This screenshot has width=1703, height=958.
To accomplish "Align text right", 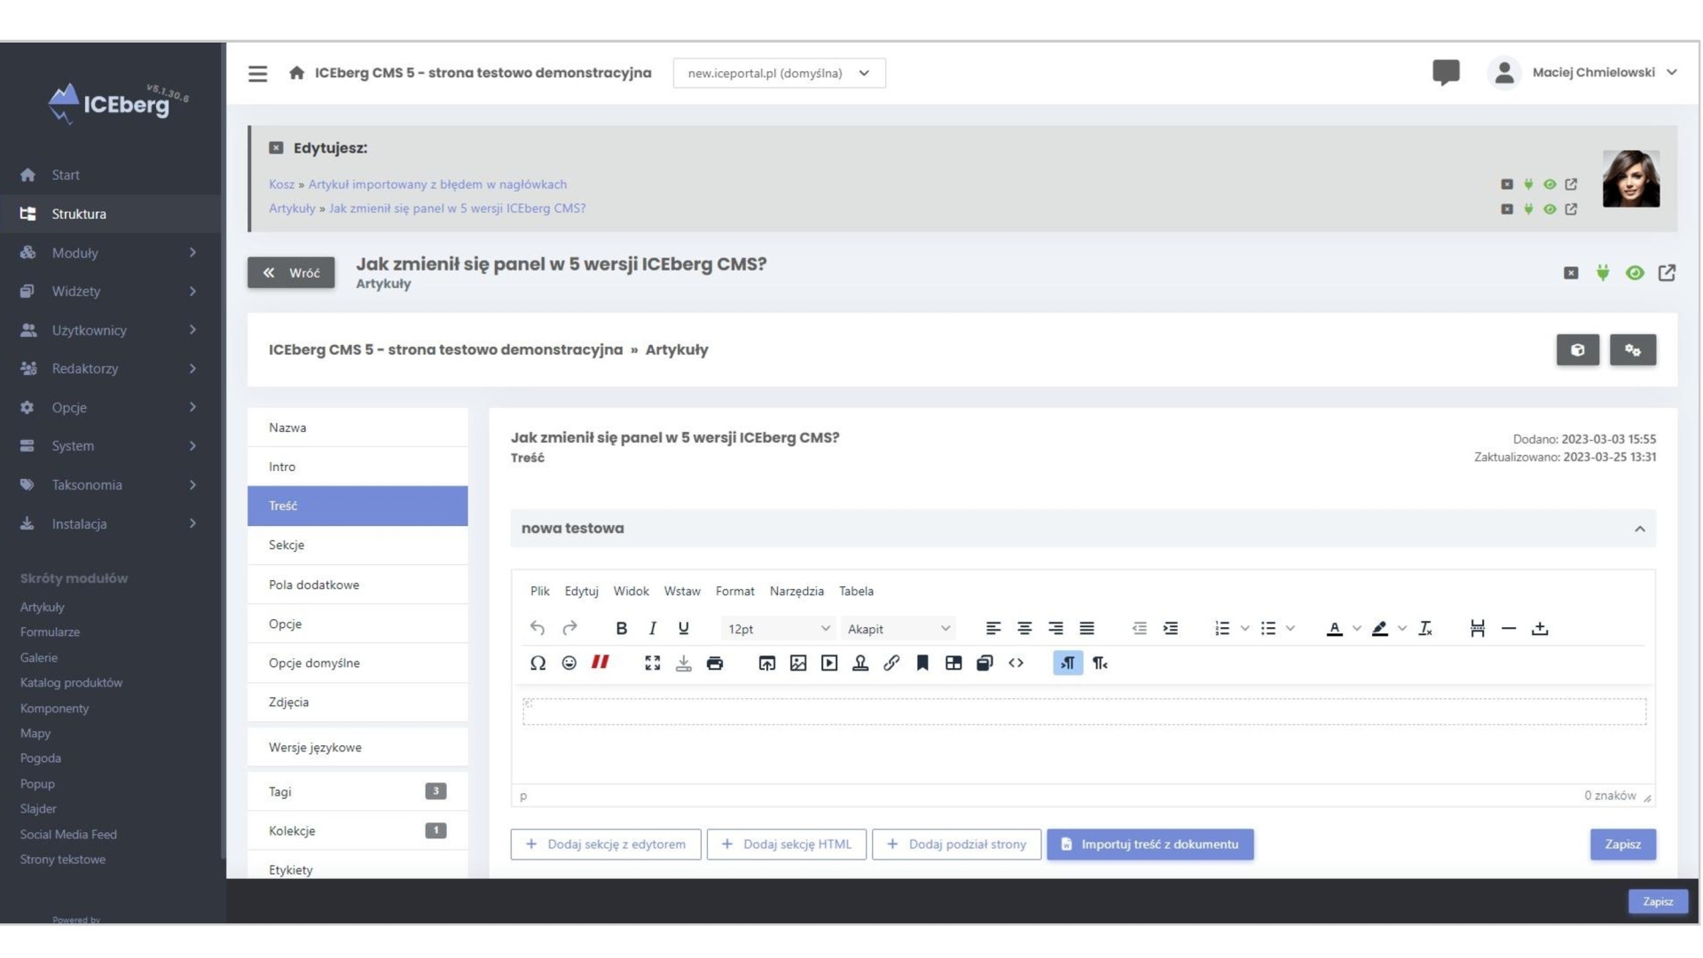I will 1056,628.
